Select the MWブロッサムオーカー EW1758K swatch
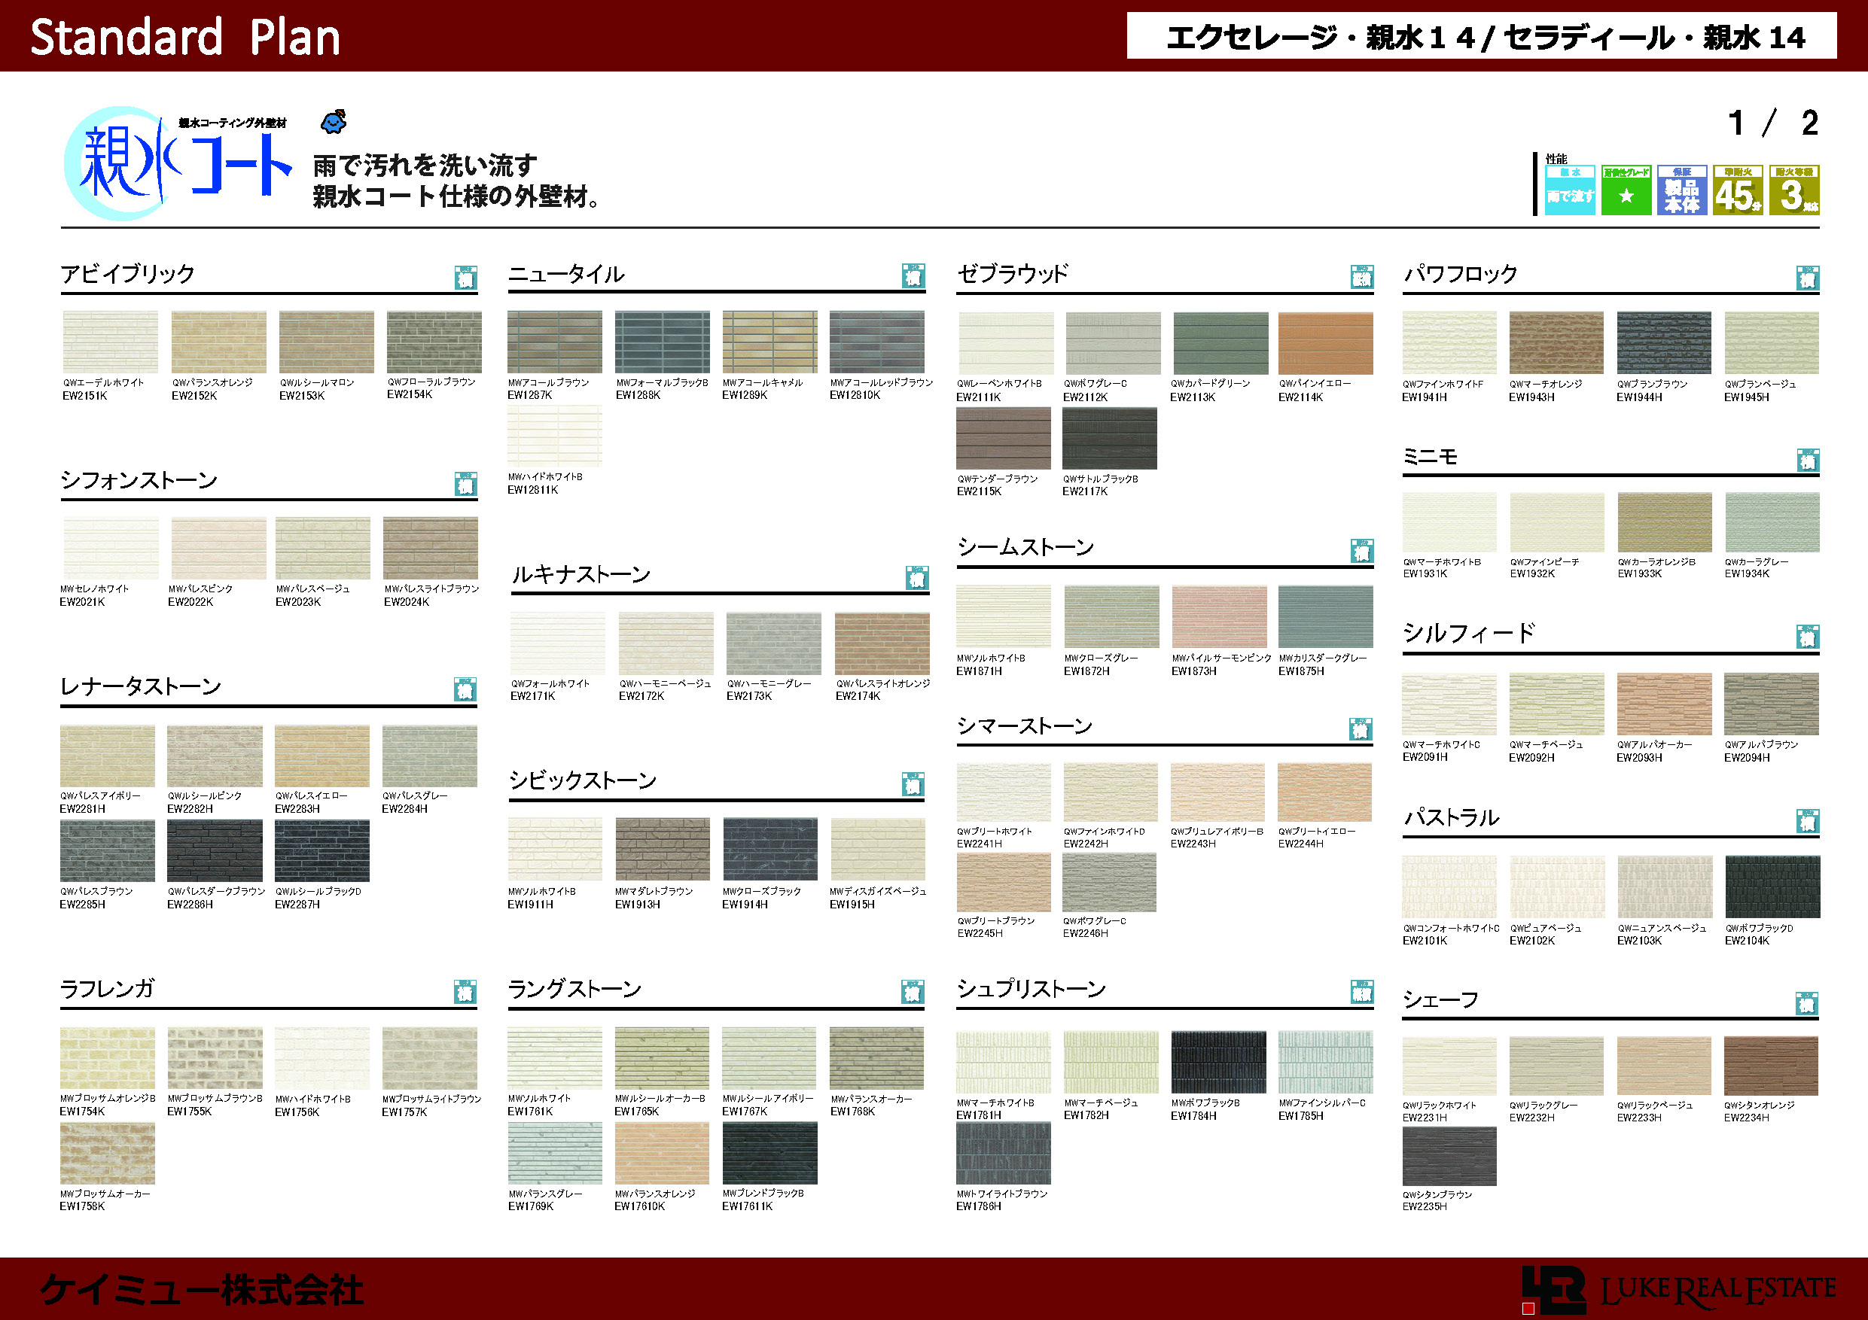This screenshot has width=1868, height=1320. [108, 1153]
